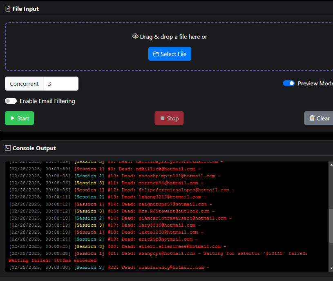Click the drag and drop zone text
The height and width of the screenshot is (281, 333).
[174, 37]
